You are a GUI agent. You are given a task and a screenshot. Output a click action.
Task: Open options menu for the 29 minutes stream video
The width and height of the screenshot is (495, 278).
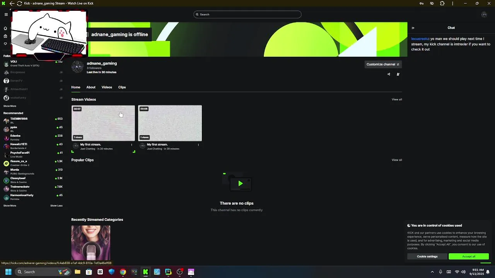tap(198, 145)
